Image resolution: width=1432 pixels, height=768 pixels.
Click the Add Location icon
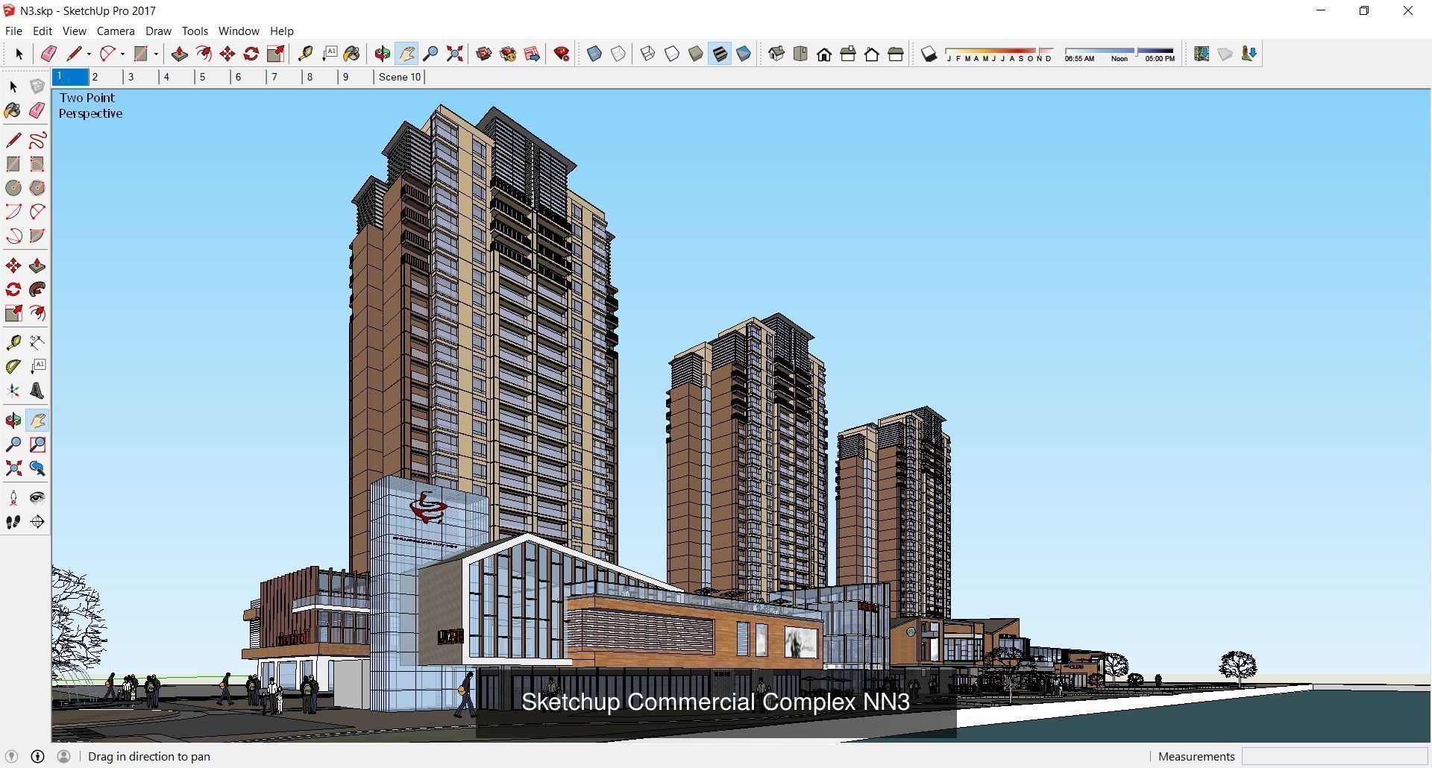(1201, 54)
